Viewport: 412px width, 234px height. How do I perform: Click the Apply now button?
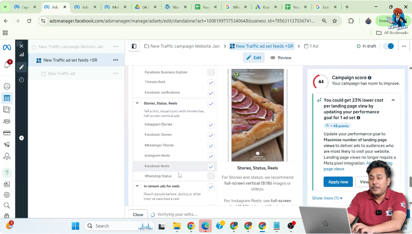pos(338,182)
